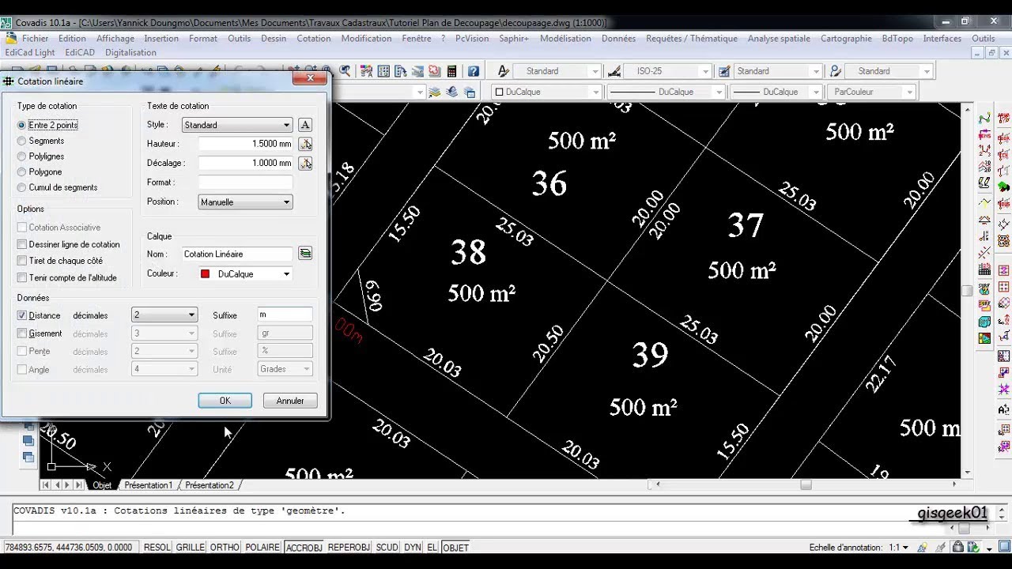Screen dimensions: 1012x569
Task: Expand the status bar tray dropdown arrow
Action: (x=989, y=548)
